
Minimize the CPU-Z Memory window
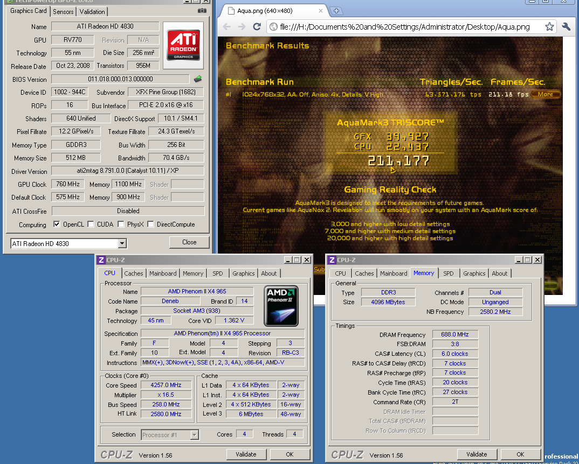(x=519, y=260)
